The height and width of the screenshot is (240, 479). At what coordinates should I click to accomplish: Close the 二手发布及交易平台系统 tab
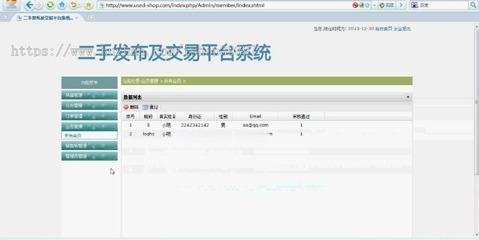pos(77,18)
